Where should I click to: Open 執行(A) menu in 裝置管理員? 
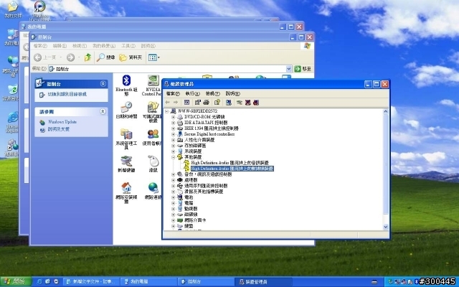(193, 93)
